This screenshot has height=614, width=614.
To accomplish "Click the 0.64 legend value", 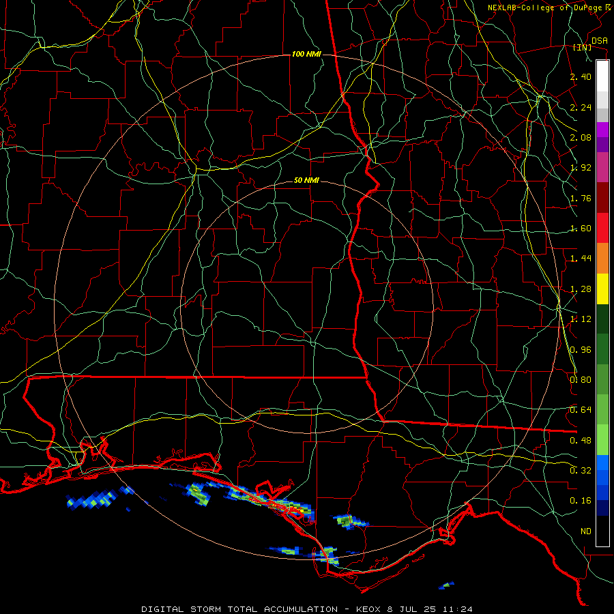I will pos(581,410).
